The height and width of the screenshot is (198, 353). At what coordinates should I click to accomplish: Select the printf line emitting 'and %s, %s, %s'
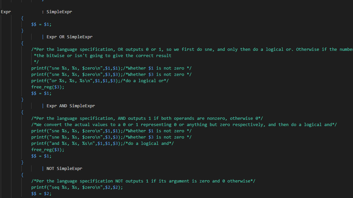[x=102, y=143]
